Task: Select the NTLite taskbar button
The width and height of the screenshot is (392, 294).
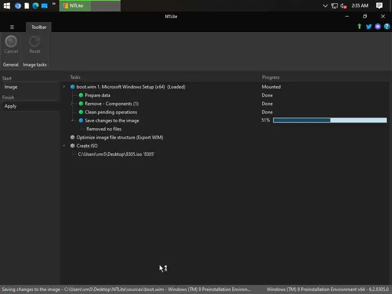Action: (90, 6)
